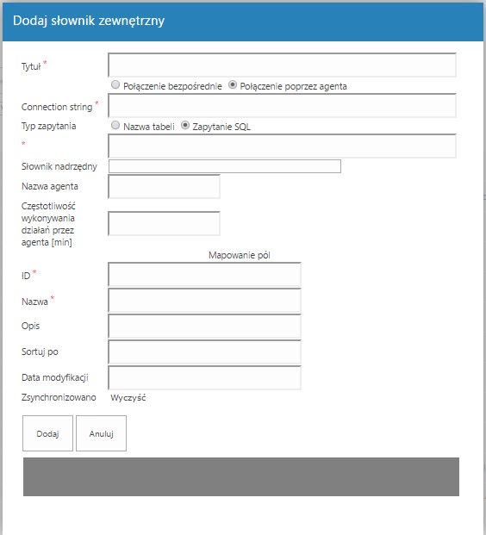Select the Połączenie poprzez agenta option
This screenshot has width=486, height=535.
[233, 84]
